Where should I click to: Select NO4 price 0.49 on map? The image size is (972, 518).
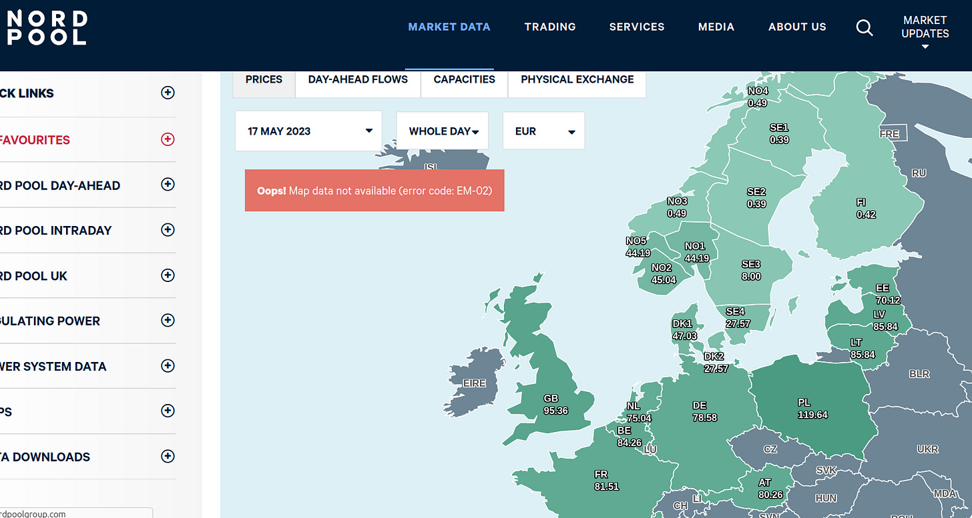758,103
